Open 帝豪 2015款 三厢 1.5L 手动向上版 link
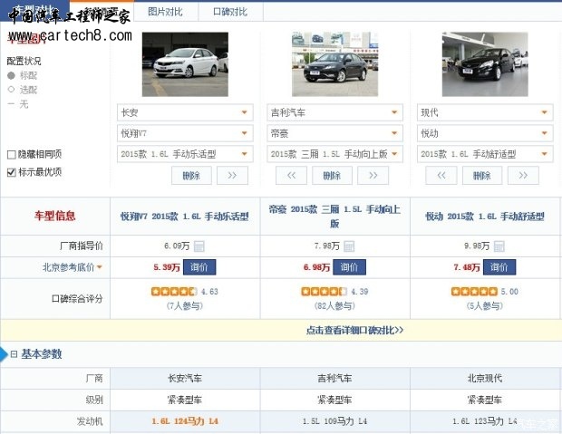 point(334,217)
